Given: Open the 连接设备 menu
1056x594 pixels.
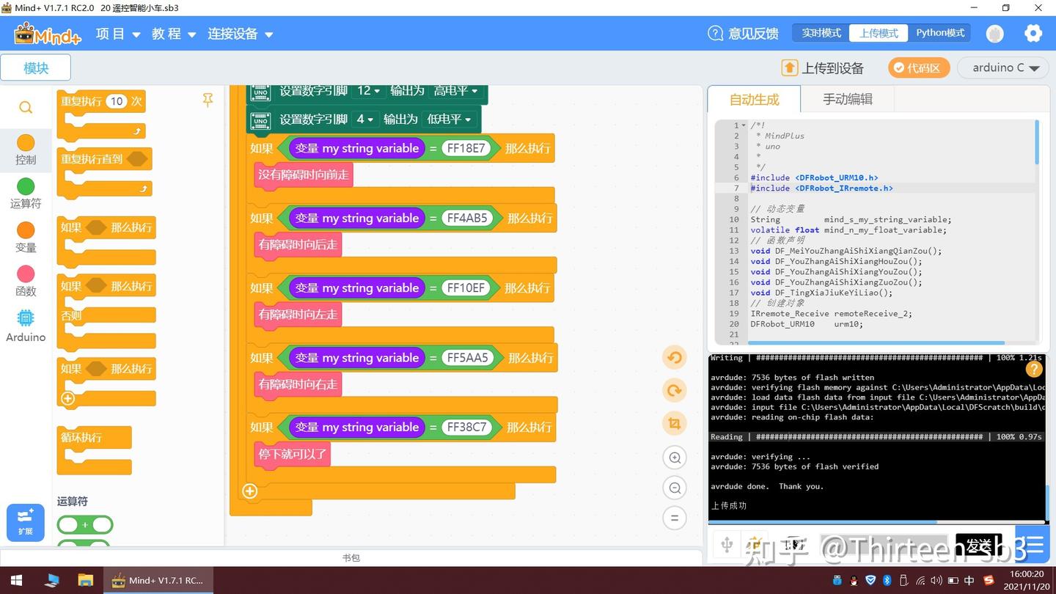Looking at the screenshot, I should (233, 34).
